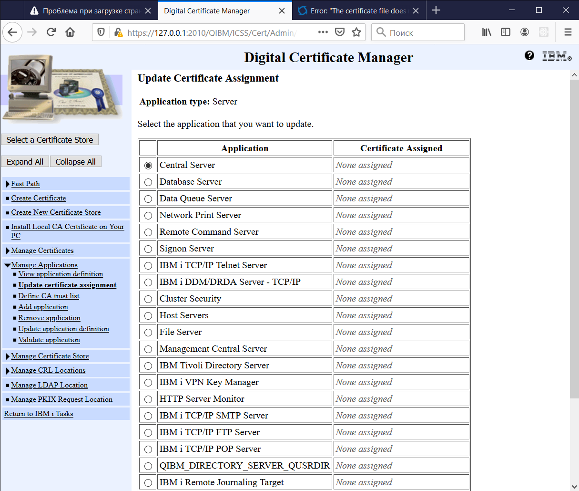The image size is (579, 491).
Task: Open View application definition link
Action: pos(61,274)
